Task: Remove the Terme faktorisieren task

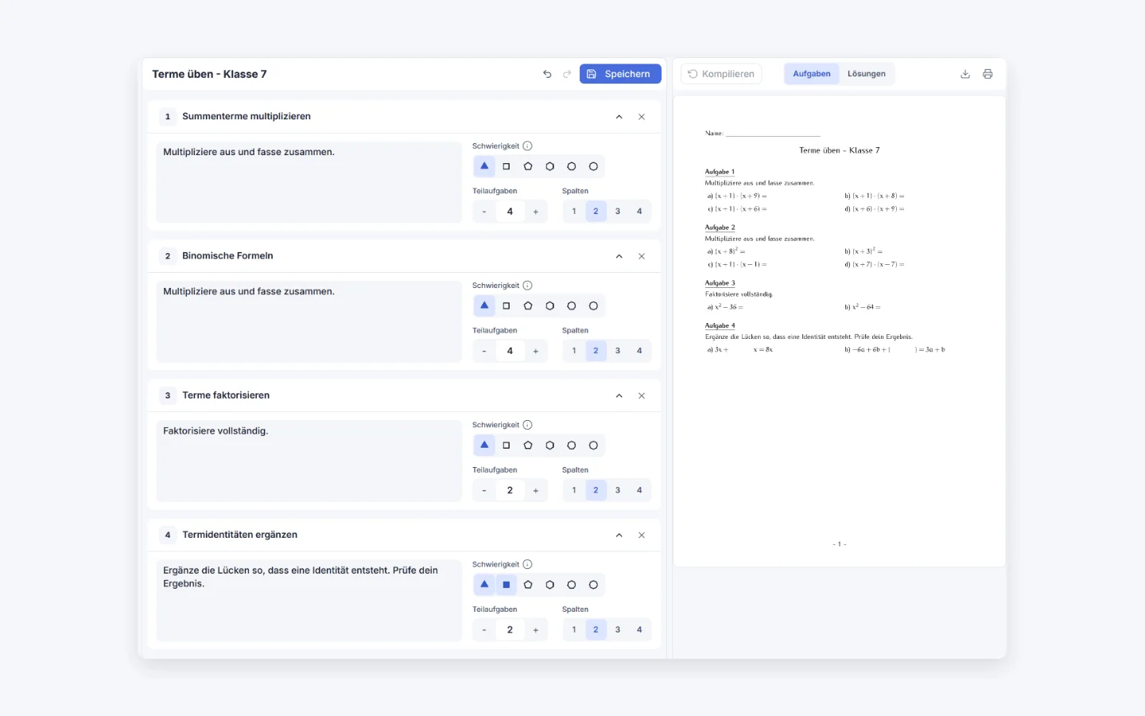Action: 642,395
